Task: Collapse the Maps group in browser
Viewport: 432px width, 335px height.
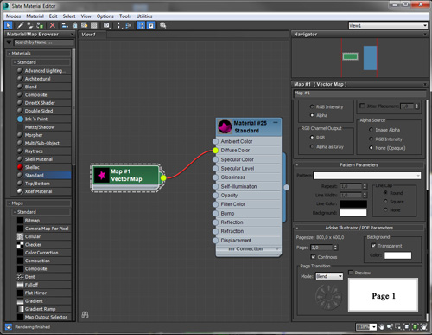Action: point(9,203)
